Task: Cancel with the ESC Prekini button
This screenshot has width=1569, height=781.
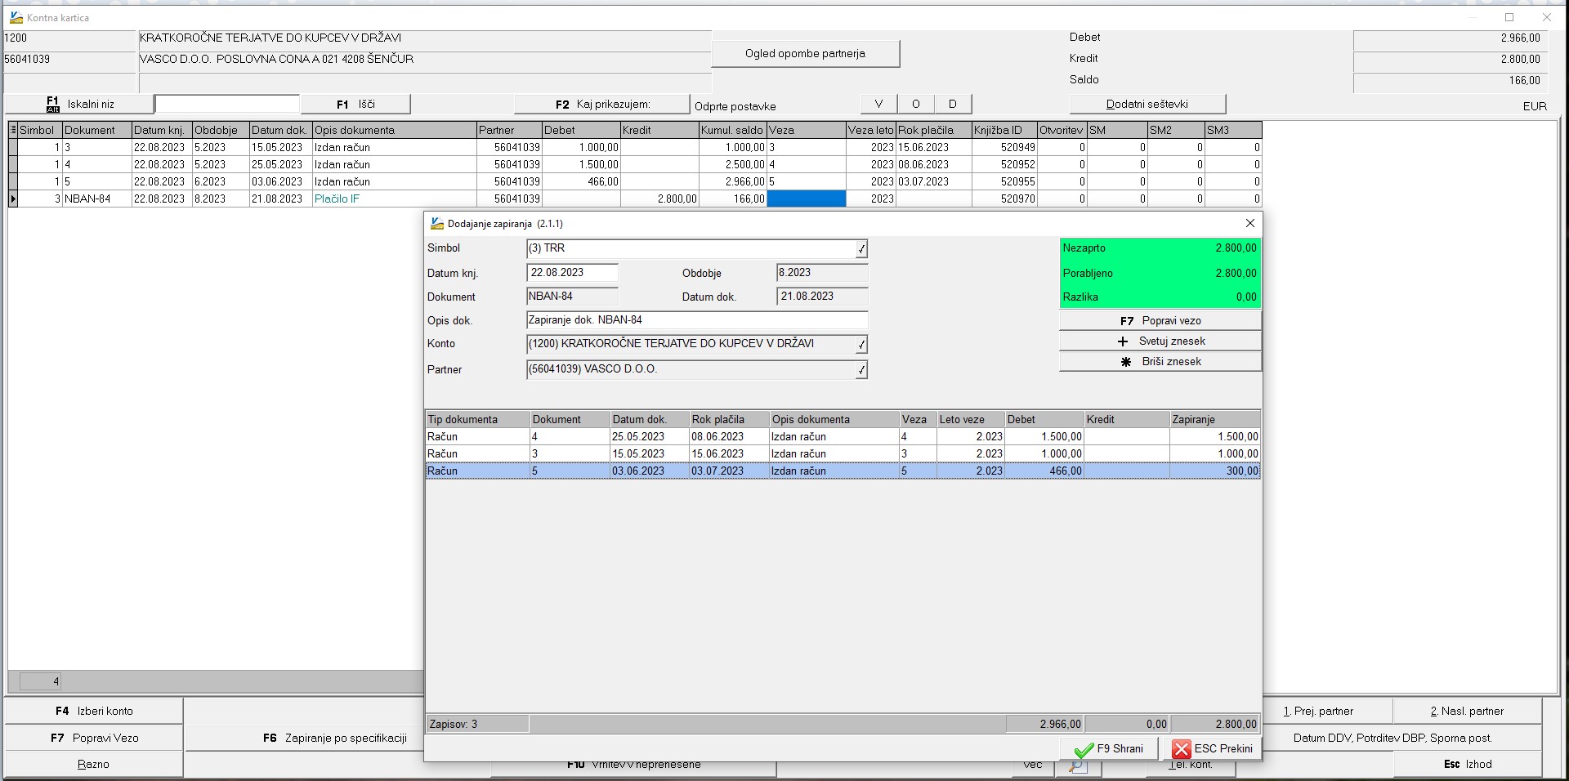Action: click(1212, 748)
